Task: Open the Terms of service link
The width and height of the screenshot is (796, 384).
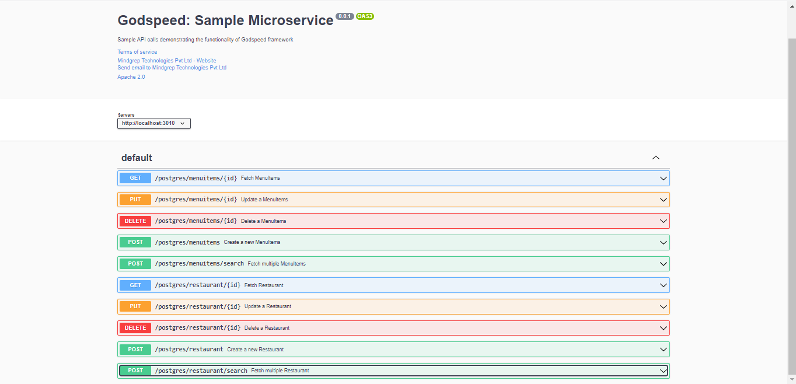Action: (x=137, y=51)
